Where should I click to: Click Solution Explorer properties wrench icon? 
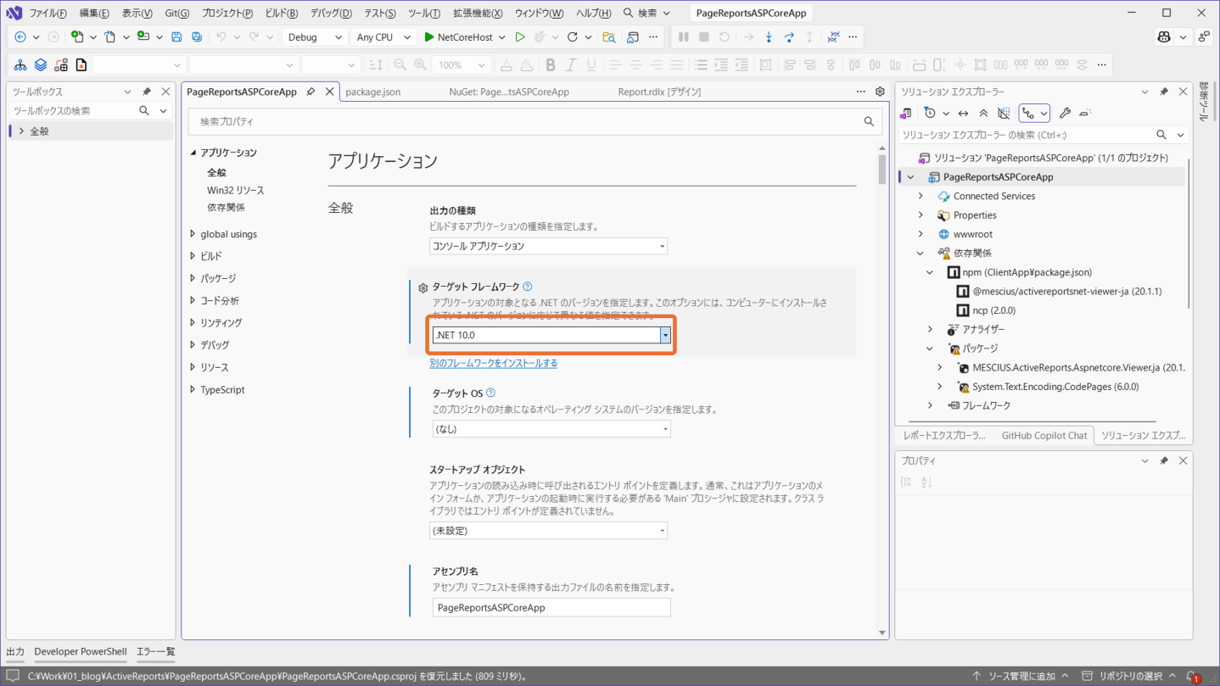tap(1065, 113)
